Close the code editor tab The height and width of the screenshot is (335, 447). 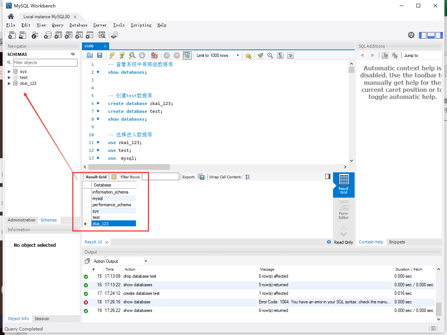tap(105, 46)
